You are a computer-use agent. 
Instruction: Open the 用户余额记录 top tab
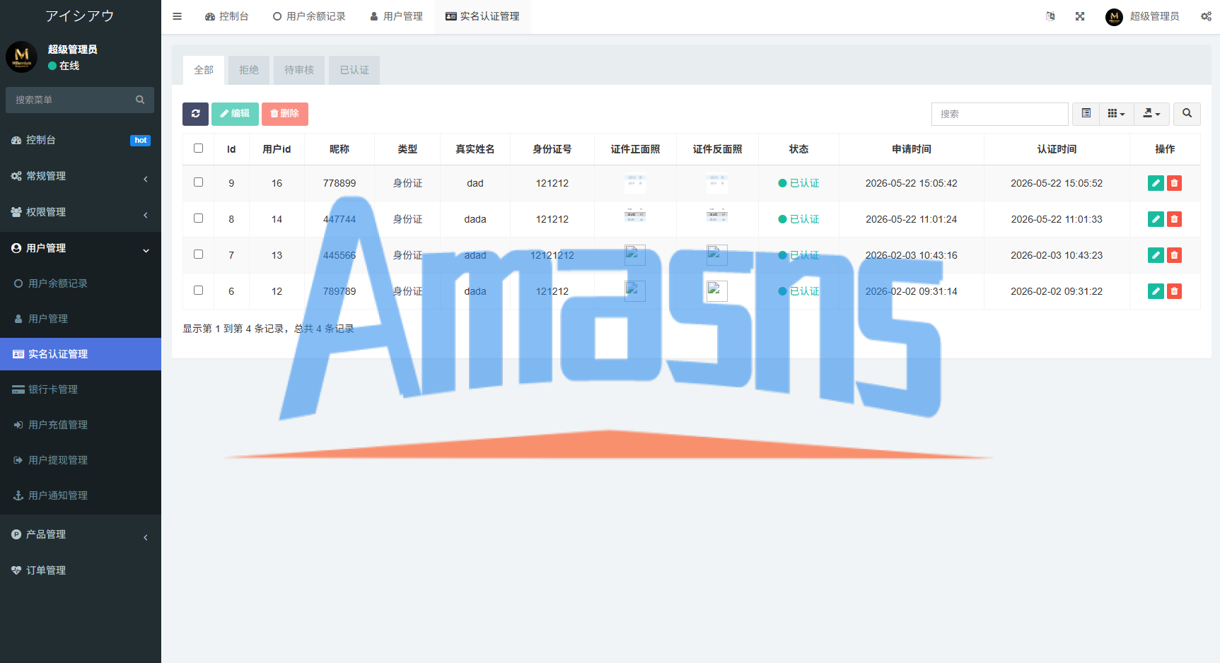point(309,16)
